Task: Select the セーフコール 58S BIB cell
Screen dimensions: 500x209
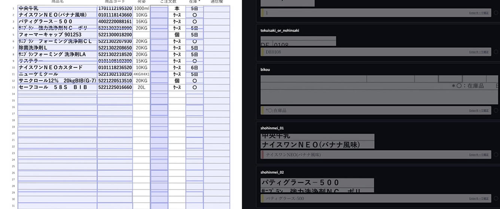Action: click(x=57, y=87)
